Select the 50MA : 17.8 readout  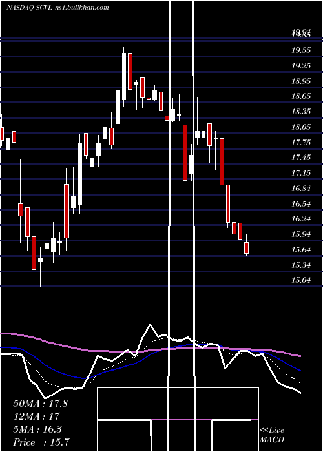(40, 404)
